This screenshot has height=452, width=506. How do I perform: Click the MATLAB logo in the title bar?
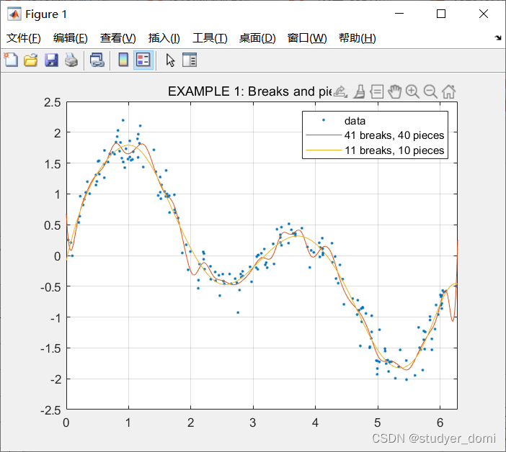pos(14,14)
